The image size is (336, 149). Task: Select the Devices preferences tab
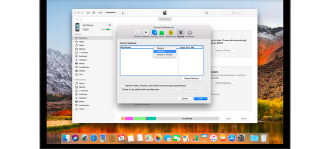[181, 34]
